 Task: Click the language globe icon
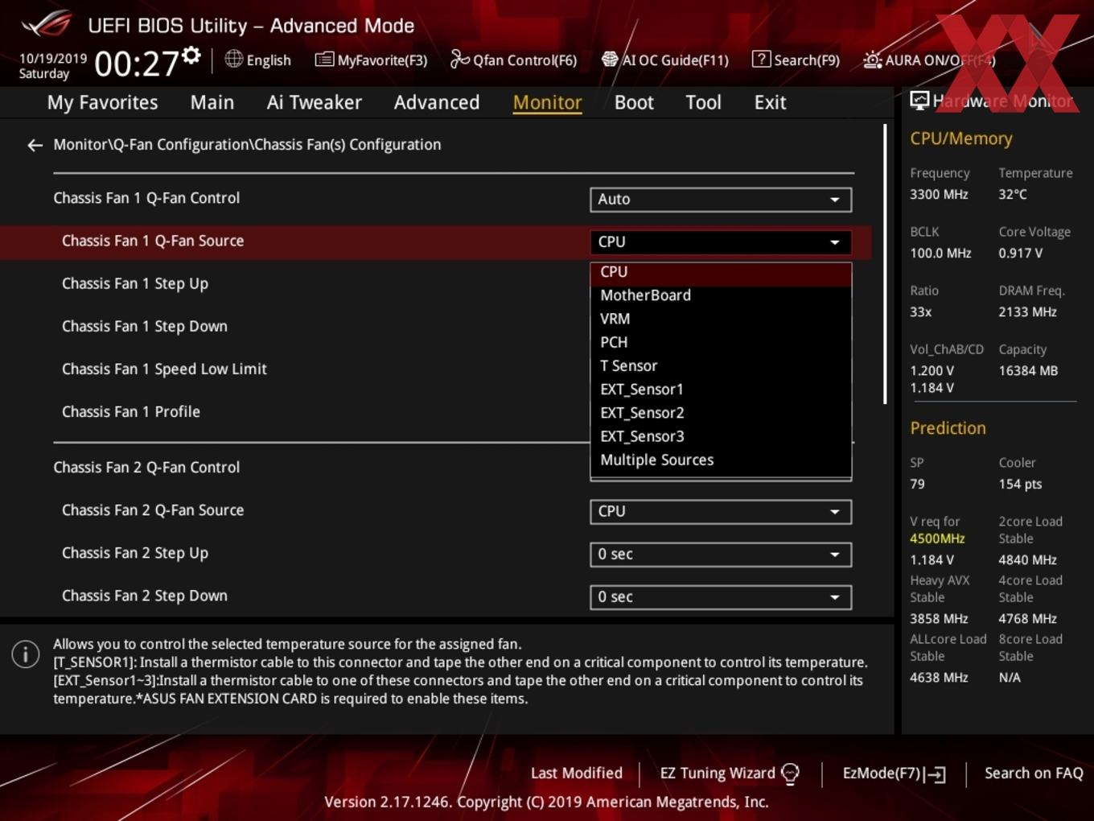[x=233, y=59]
